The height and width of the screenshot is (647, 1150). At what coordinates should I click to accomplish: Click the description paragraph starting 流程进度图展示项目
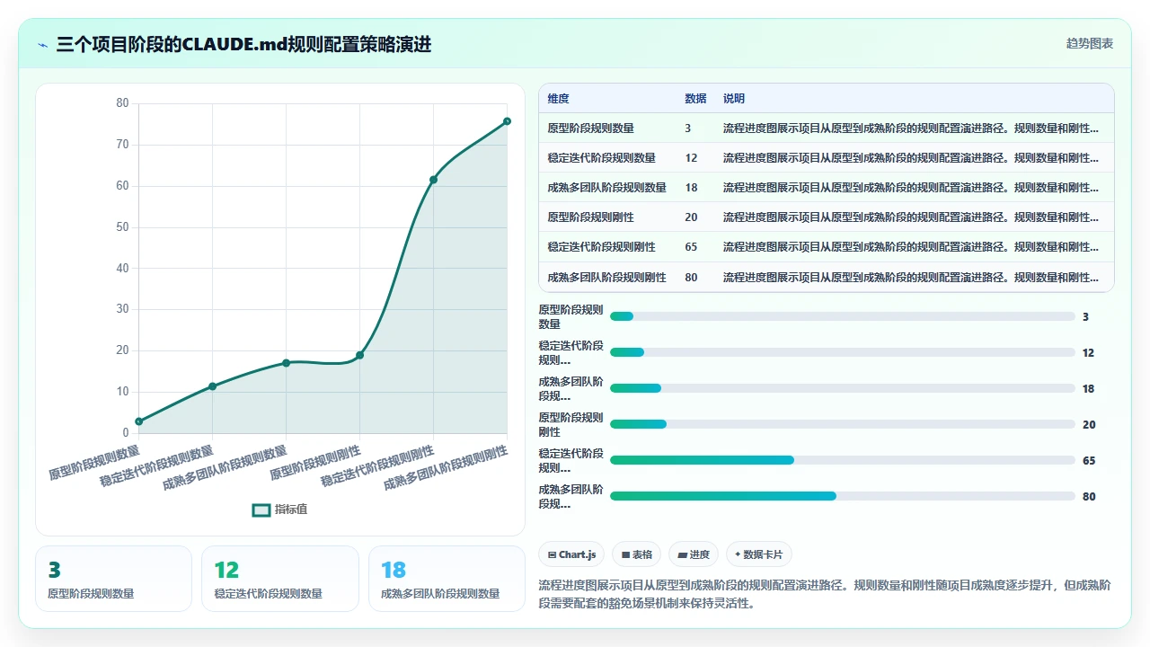click(x=825, y=594)
